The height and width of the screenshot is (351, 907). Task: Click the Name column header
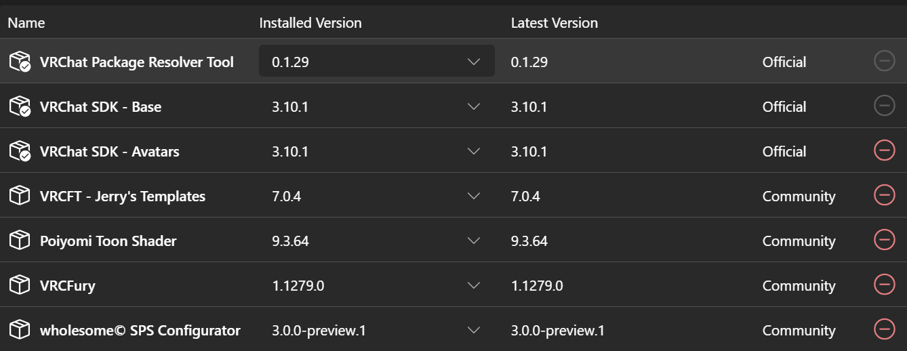[26, 22]
